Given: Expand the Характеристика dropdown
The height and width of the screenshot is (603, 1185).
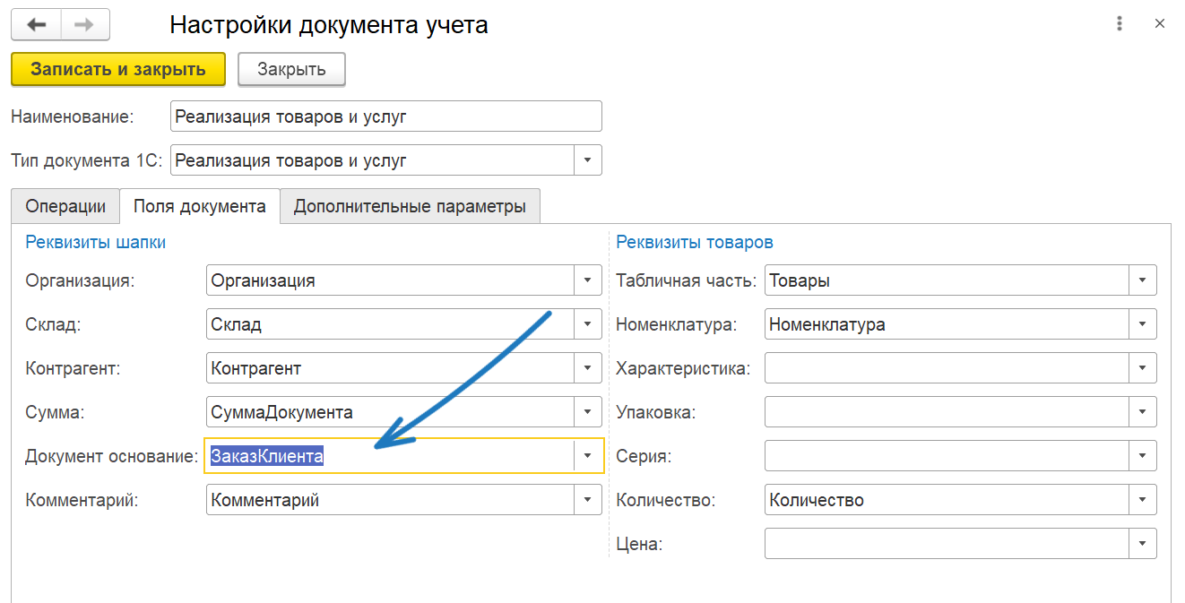Looking at the screenshot, I should point(1142,368).
